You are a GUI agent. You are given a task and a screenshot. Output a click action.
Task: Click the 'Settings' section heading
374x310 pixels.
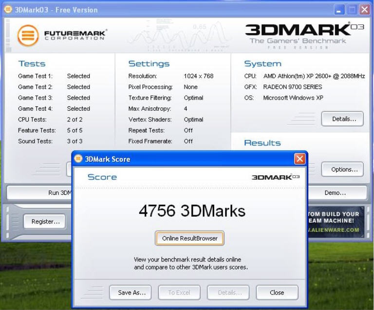[x=149, y=64]
